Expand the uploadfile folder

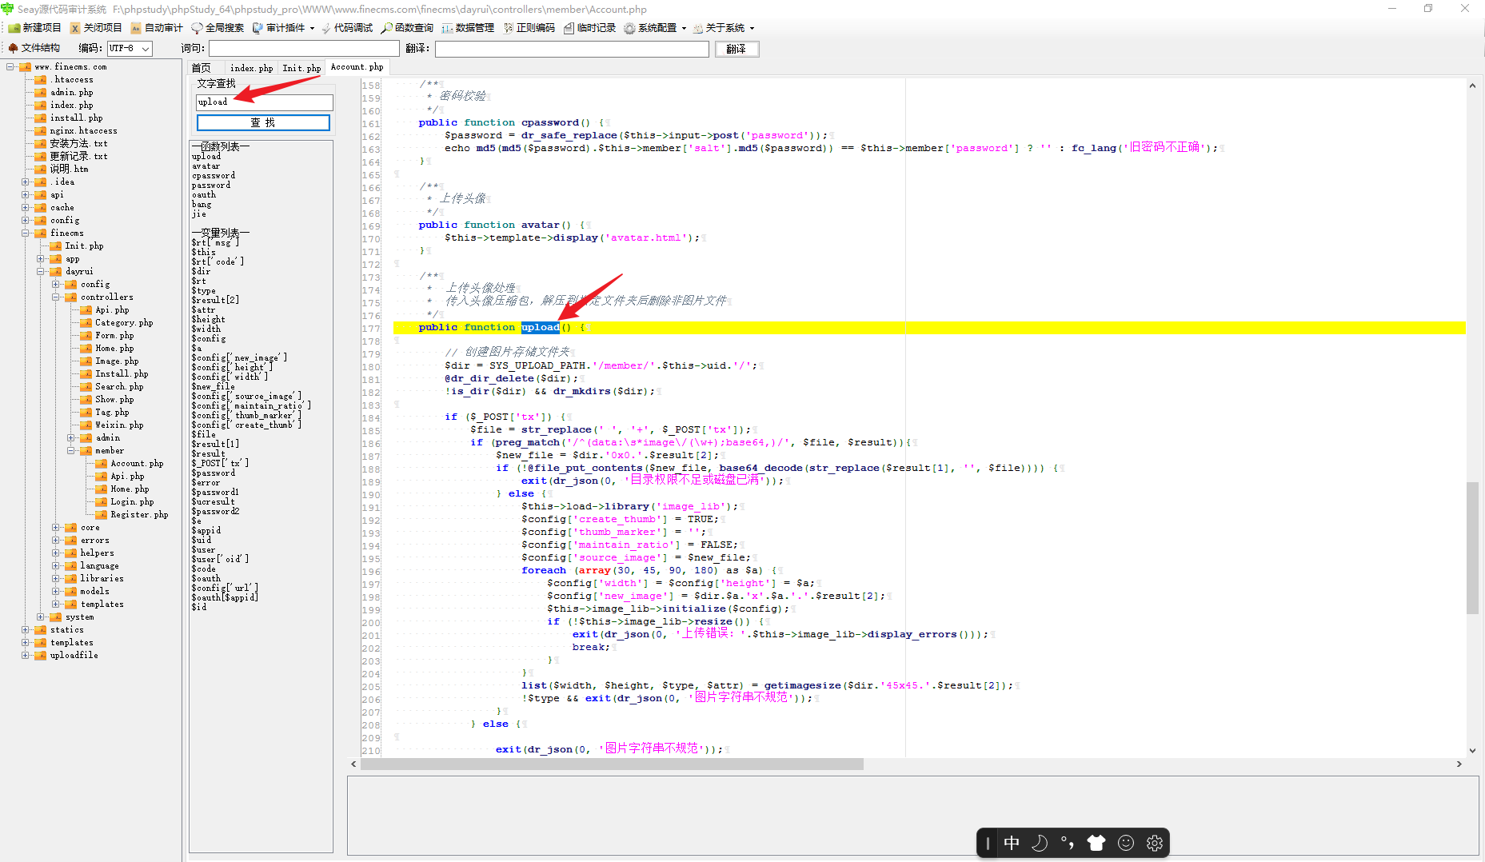pyautogui.click(x=26, y=656)
